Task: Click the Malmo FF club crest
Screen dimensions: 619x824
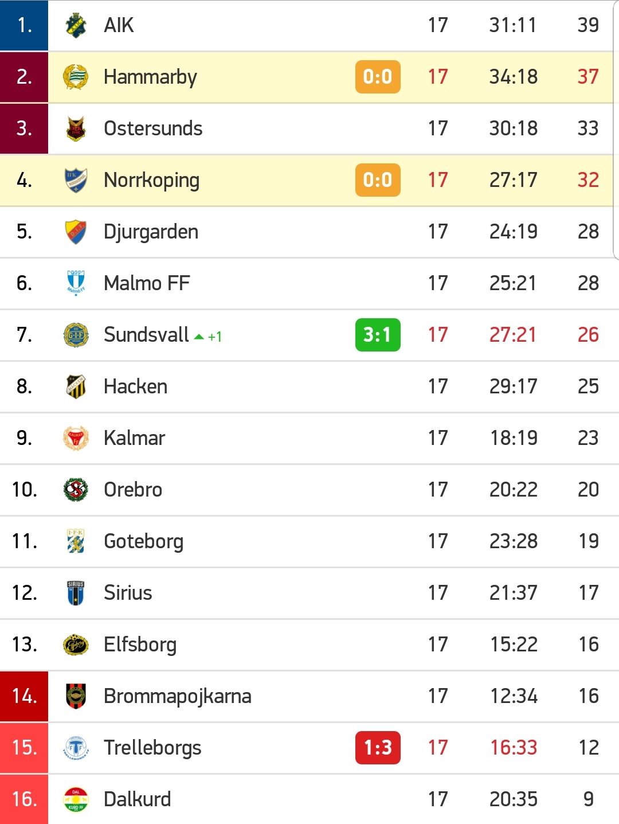Action: [x=76, y=283]
